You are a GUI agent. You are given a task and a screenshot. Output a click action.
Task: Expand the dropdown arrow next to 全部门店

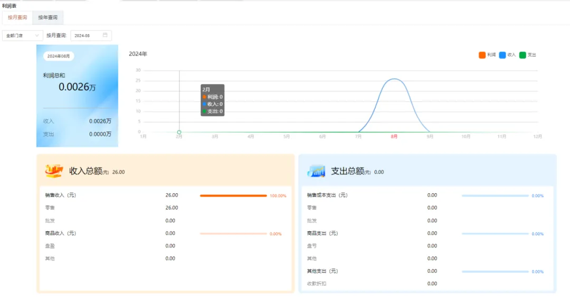click(37, 35)
